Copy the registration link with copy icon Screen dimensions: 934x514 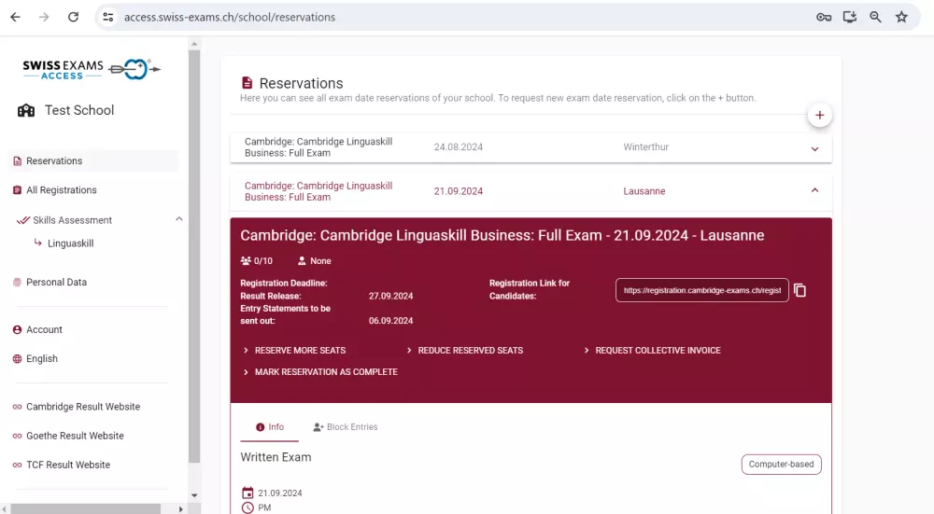tap(800, 290)
